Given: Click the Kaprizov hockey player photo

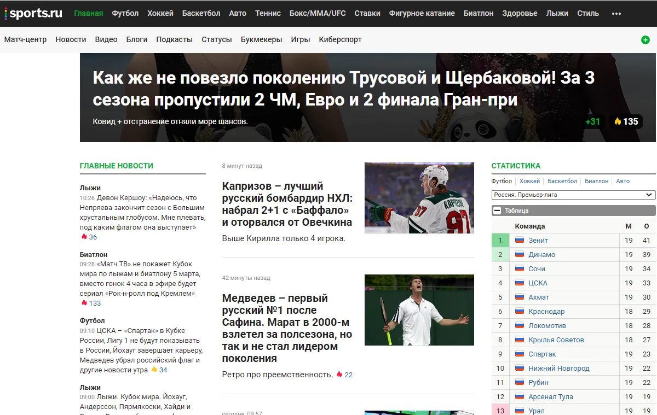Looking at the screenshot, I should coord(419,198).
